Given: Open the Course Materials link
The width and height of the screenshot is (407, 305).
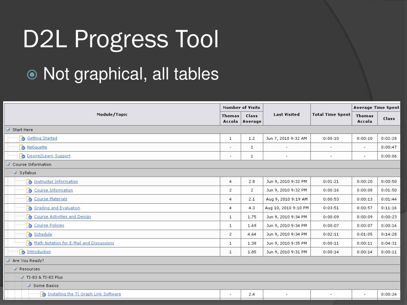Looking at the screenshot, I should click(50, 199).
